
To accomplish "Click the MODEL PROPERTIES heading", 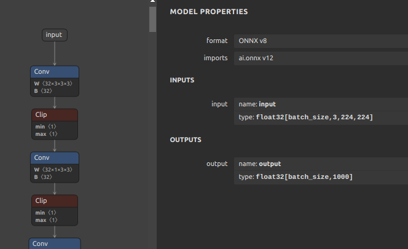I will tap(209, 12).
